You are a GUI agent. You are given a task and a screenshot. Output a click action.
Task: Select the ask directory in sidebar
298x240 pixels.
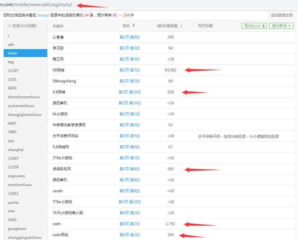[11, 44]
